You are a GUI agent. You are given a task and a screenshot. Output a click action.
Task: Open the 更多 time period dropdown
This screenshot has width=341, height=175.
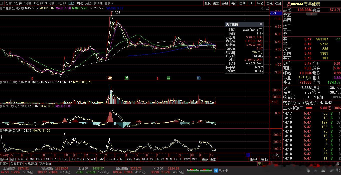point(109,3)
